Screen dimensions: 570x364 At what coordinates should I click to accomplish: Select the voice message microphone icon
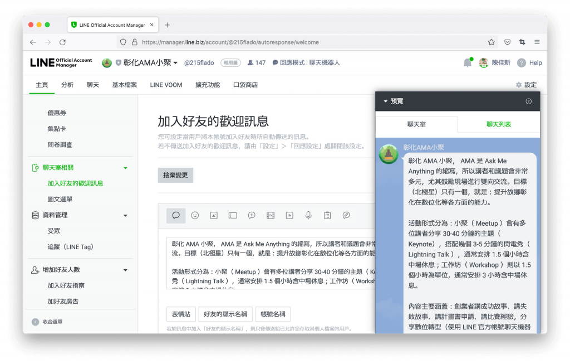point(308,216)
